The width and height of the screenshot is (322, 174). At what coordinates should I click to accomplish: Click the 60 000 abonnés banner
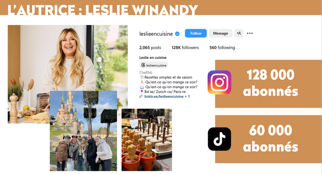pos(268,139)
